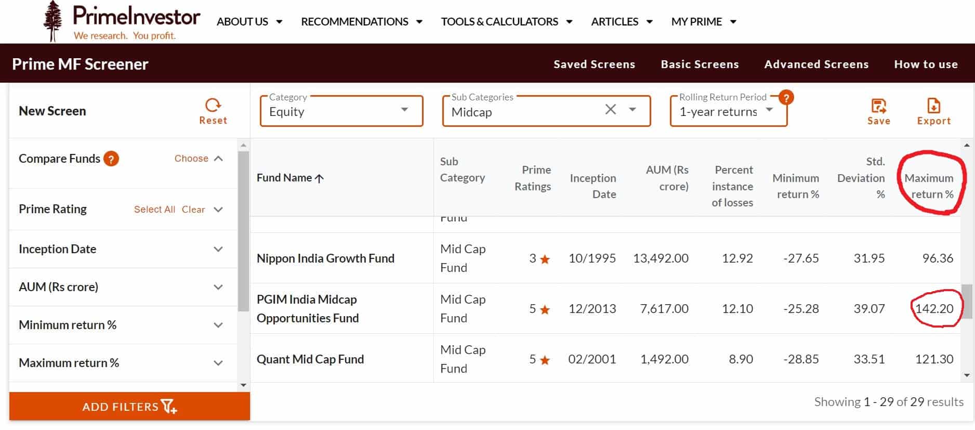This screenshot has height=430, width=975.
Task: Click the filter panel scrollbar thumb
Action: pos(243,231)
